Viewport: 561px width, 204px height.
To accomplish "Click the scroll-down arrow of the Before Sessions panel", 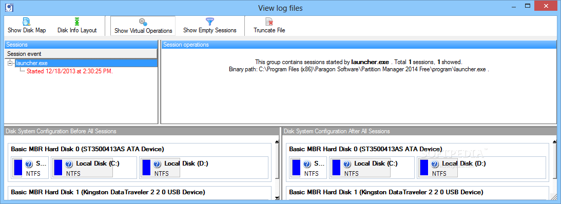I will (x=277, y=197).
